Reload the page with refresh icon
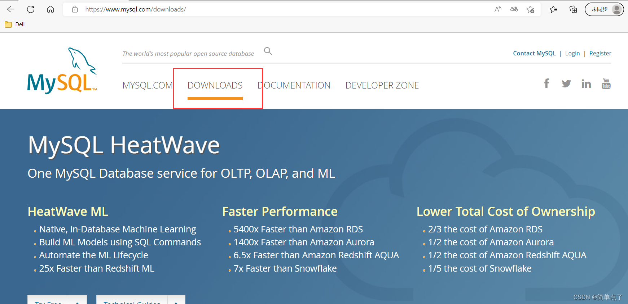628x304 pixels. (x=31, y=9)
